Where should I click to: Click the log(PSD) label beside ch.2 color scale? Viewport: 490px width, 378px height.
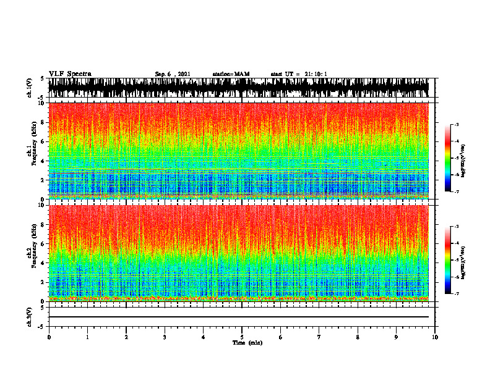pos(463,263)
